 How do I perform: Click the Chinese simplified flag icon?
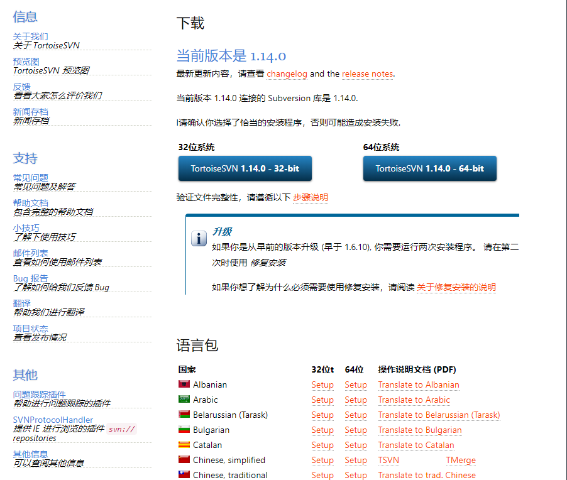[184, 459]
